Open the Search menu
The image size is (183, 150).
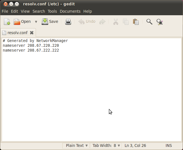[39, 11]
